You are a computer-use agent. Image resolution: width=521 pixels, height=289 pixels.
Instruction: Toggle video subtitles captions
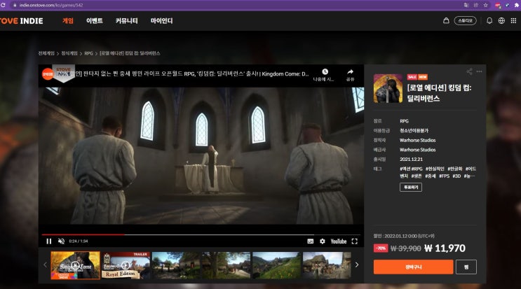(x=311, y=241)
